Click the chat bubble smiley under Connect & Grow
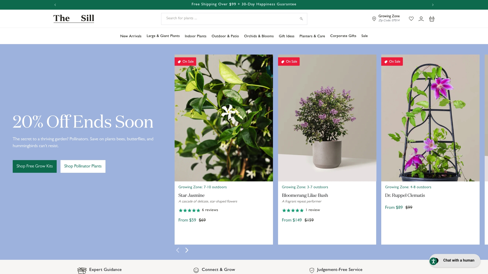This screenshot has height=274, width=488. point(196,270)
